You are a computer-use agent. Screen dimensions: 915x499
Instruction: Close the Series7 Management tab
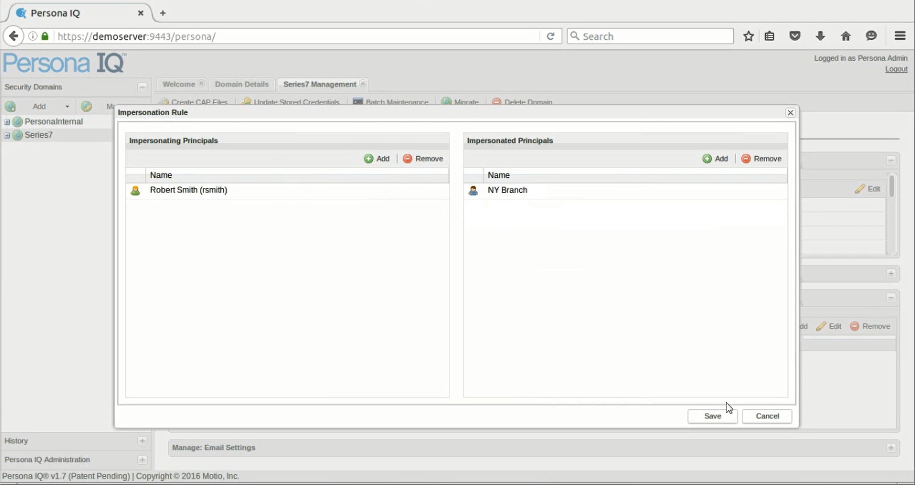[363, 84]
